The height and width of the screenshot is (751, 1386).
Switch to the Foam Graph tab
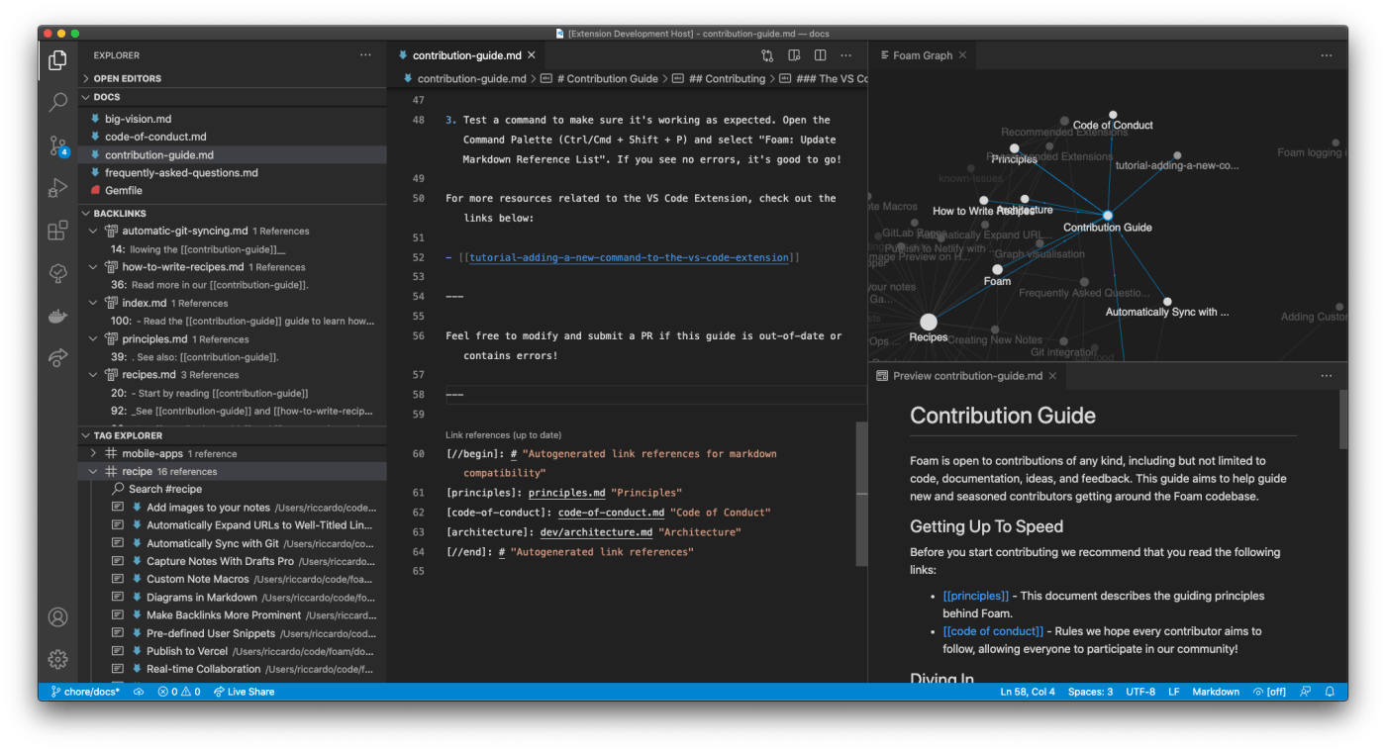[922, 55]
